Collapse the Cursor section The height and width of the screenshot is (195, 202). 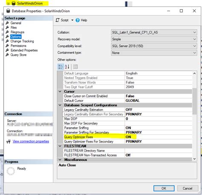(60, 92)
